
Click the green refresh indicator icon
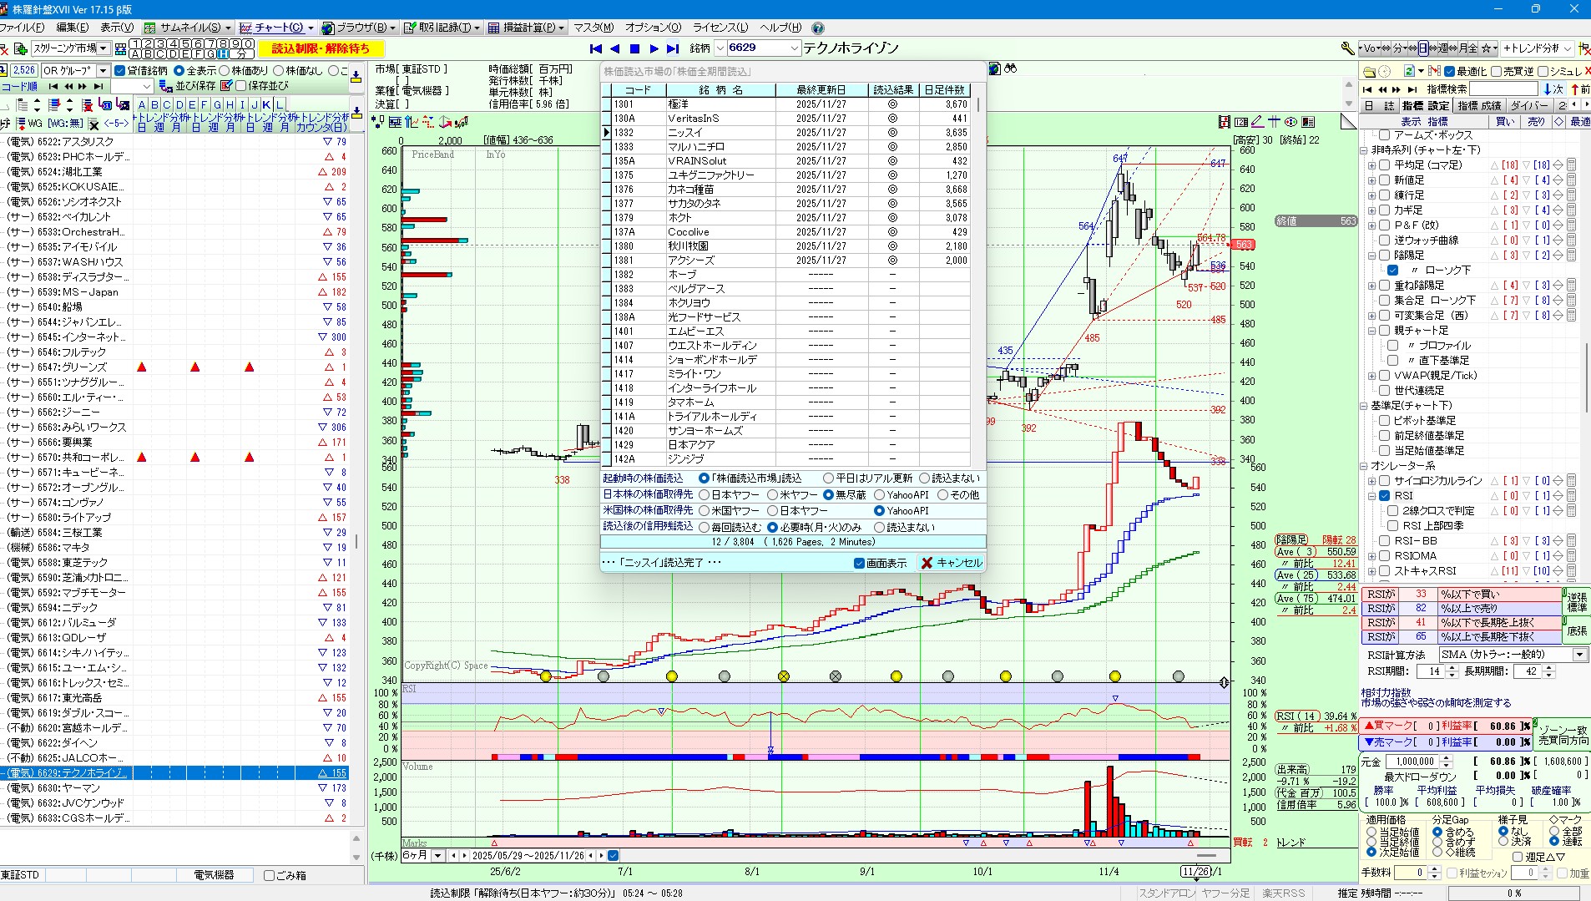[x=1409, y=71]
